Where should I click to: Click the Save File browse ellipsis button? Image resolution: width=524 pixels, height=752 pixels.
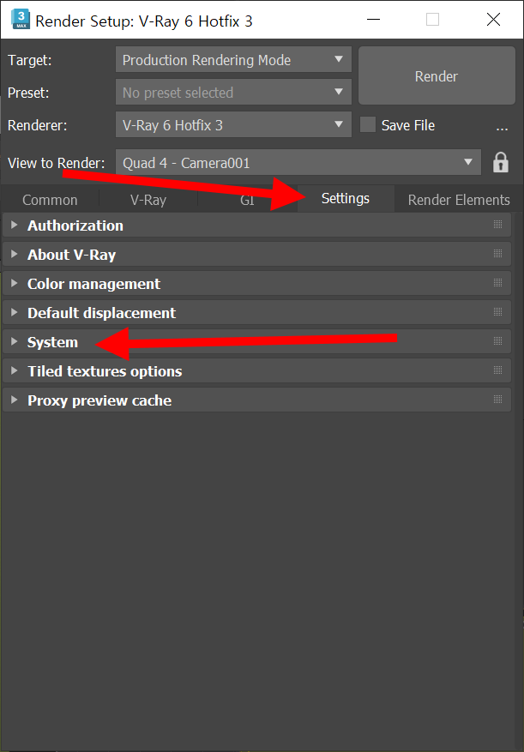[502, 127]
